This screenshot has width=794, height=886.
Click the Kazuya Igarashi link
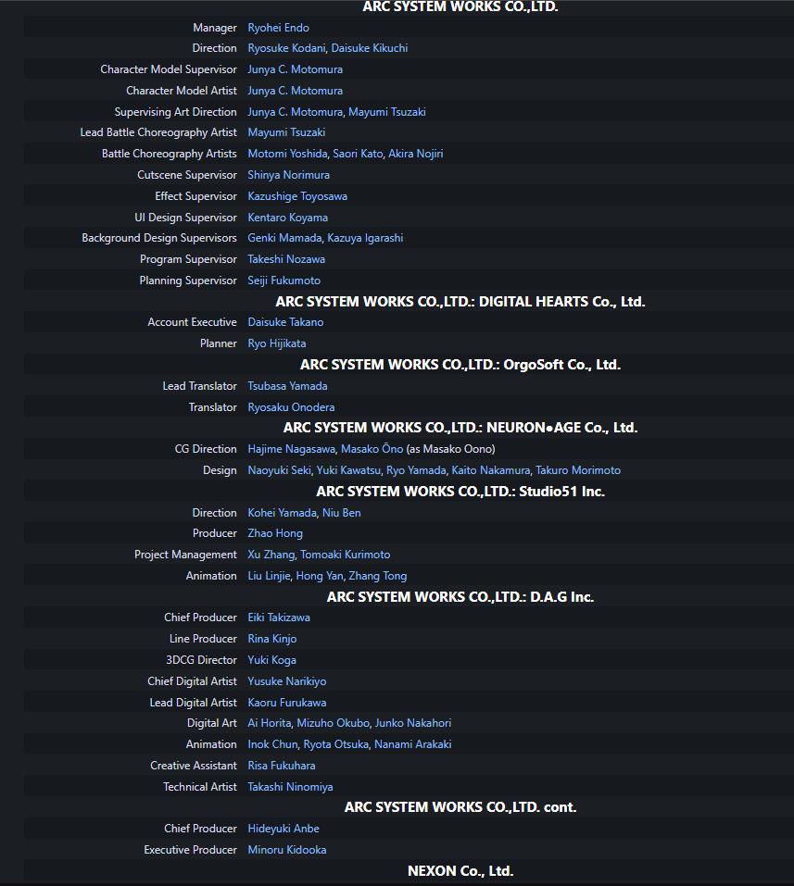pyautogui.click(x=365, y=238)
